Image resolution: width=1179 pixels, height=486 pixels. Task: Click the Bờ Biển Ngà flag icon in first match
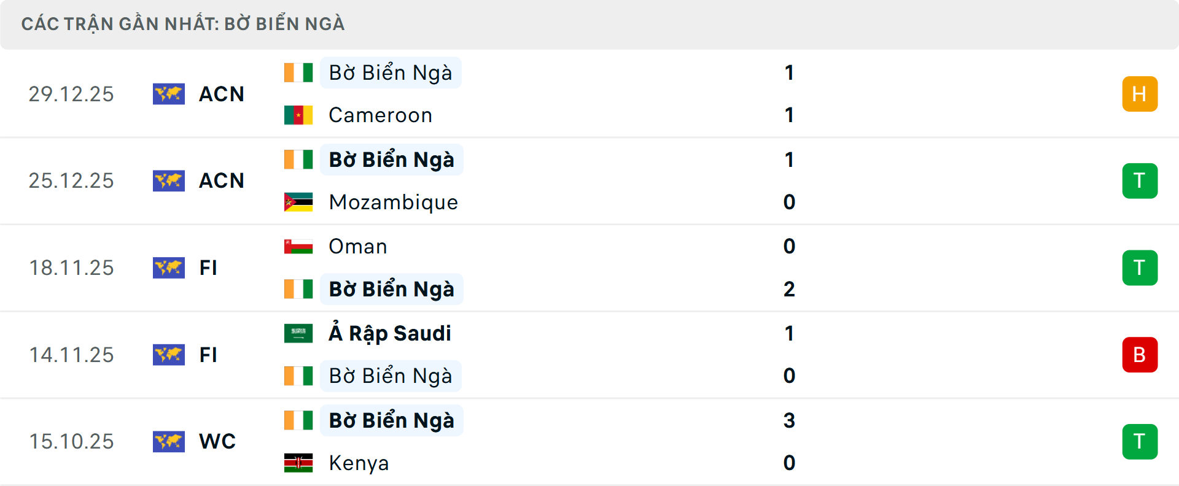point(298,72)
